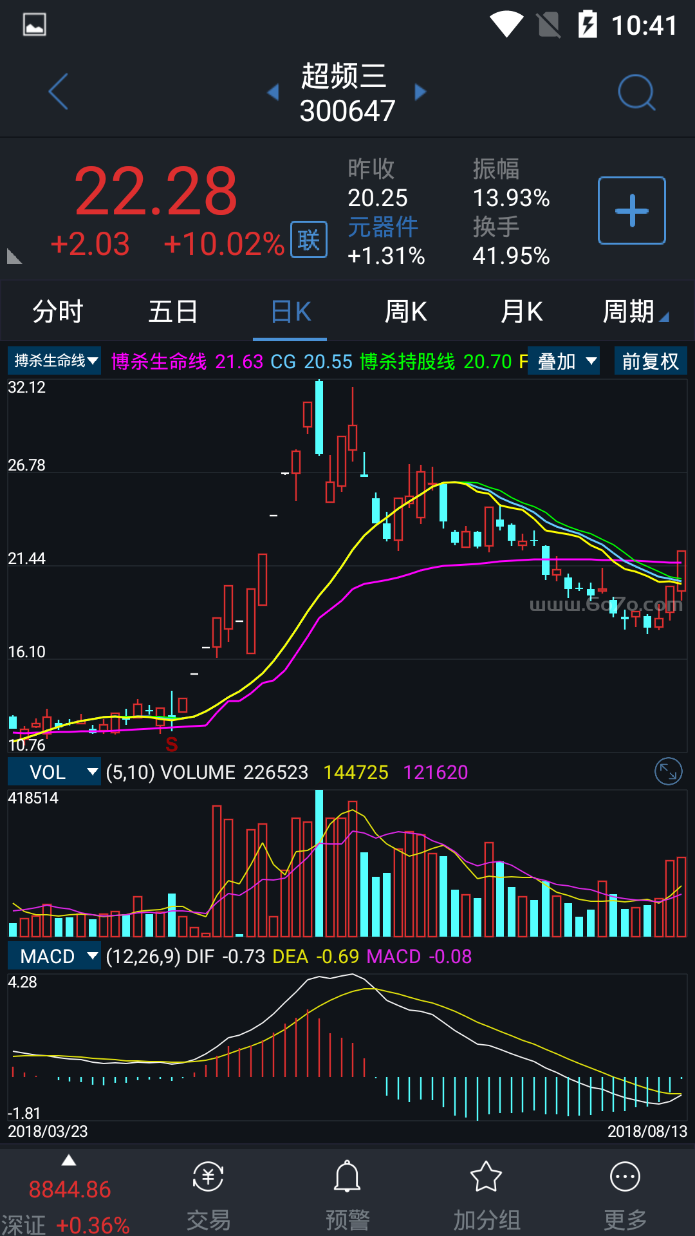The height and width of the screenshot is (1236, 695).
Task: Tap the 4.28 MACD axis label
Action: (22, 982)
